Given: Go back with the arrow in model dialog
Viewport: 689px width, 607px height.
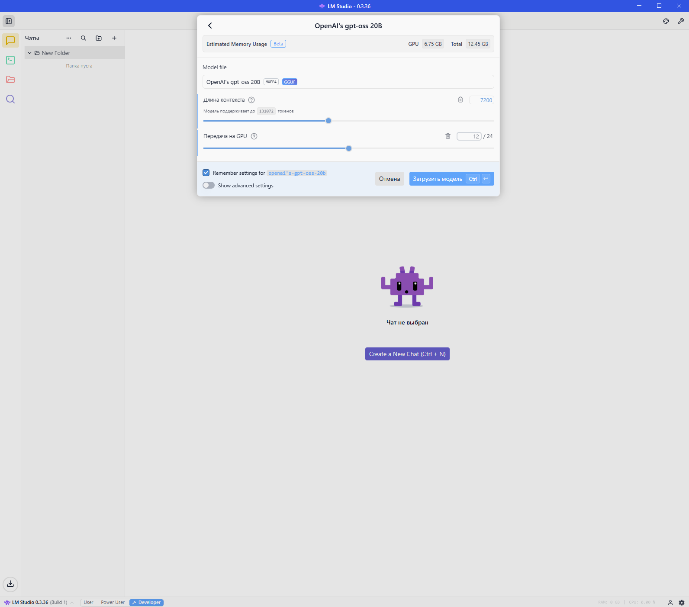Looking at the screenshot, I should tap(210, 26).
